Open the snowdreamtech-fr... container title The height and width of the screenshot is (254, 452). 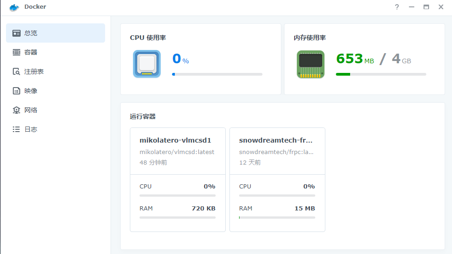click(275, 140)
